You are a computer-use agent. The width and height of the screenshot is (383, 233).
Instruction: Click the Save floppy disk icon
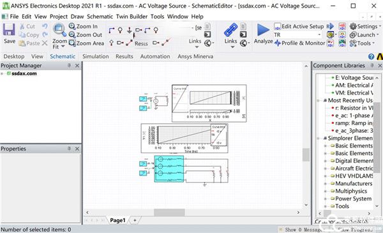click(9, 30)
